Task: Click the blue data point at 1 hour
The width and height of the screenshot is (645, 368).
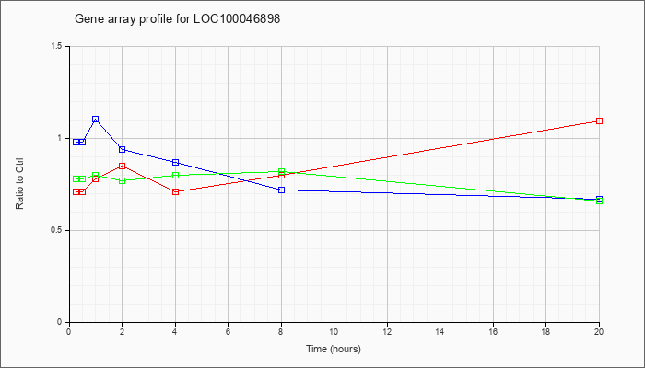Action: pos(96,120)
